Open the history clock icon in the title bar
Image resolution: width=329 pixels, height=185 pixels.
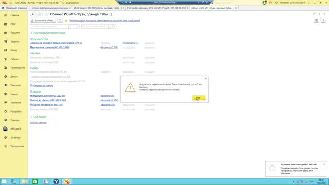[x=270, y=3]
